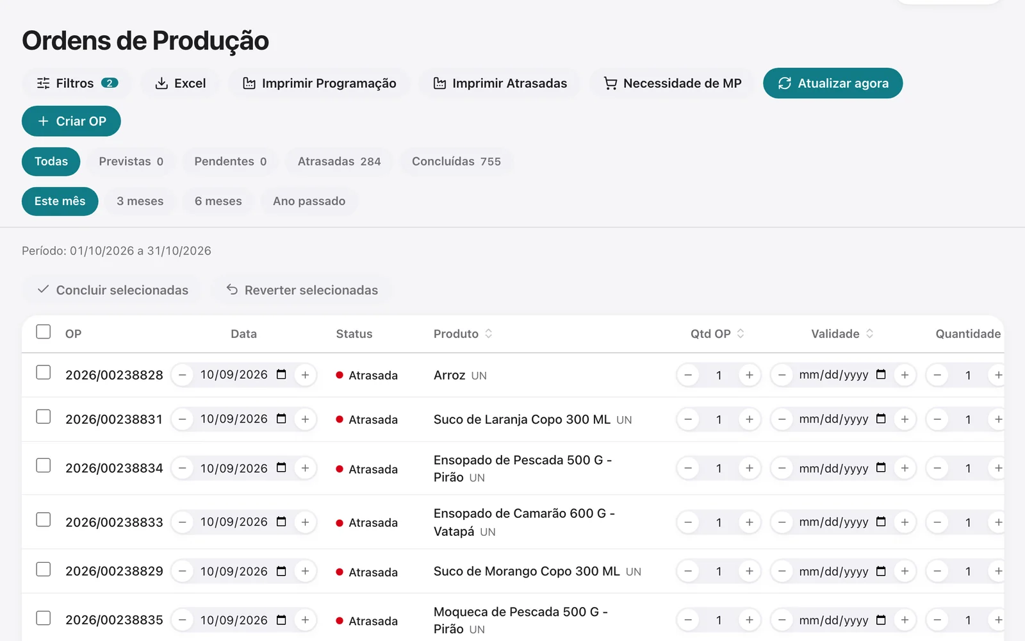
Task: Decrease the Data date in the Arroz row
Action: (x=183, y=375)
